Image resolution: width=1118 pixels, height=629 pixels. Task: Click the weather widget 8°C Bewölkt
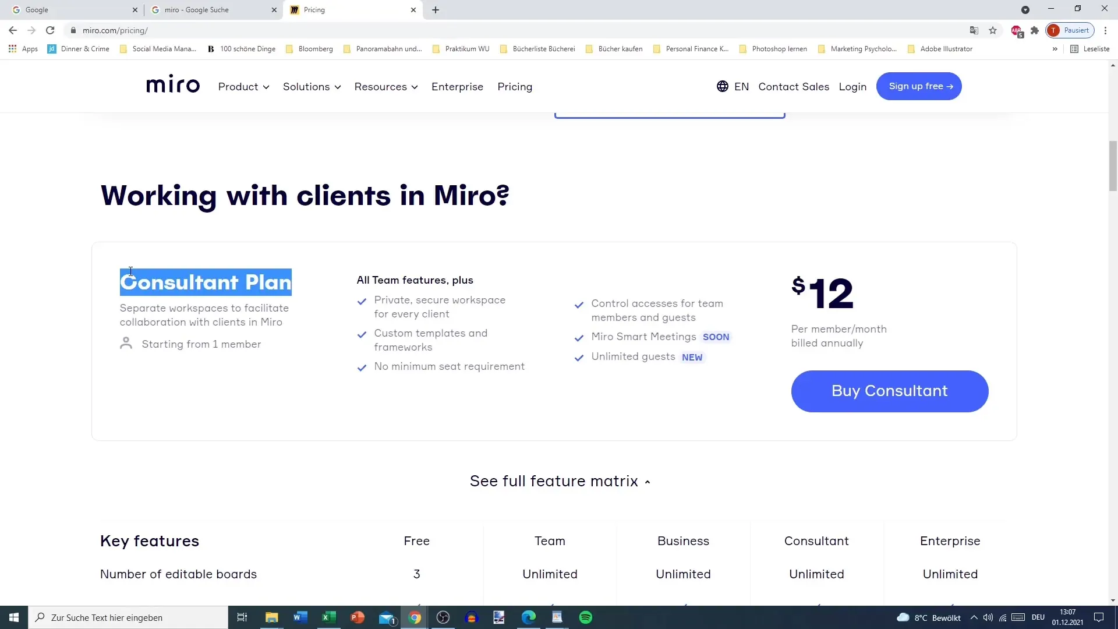coord(929,617)
